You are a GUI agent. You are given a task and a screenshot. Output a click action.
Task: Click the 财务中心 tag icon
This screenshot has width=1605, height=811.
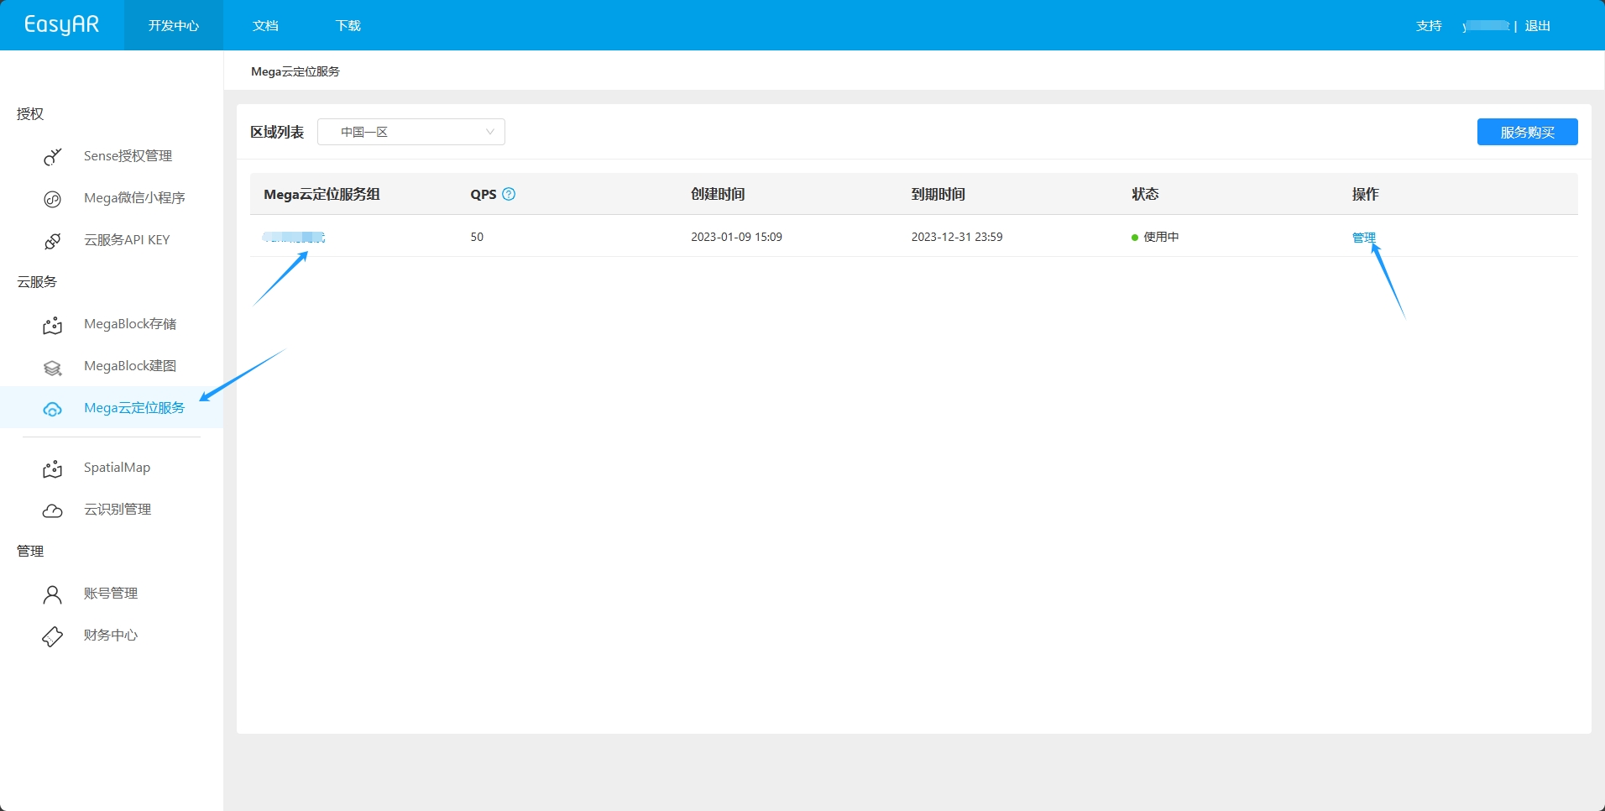pyautogui.click(x=52, y=636)
